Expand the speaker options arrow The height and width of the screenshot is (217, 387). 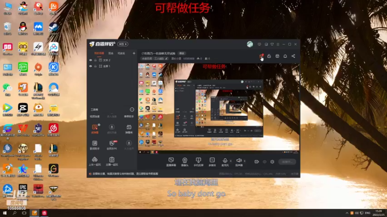245,161
